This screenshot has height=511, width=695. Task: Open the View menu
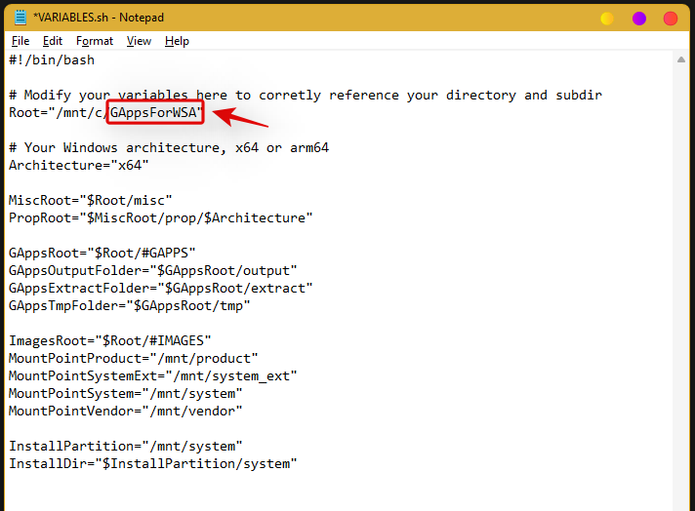140,41
